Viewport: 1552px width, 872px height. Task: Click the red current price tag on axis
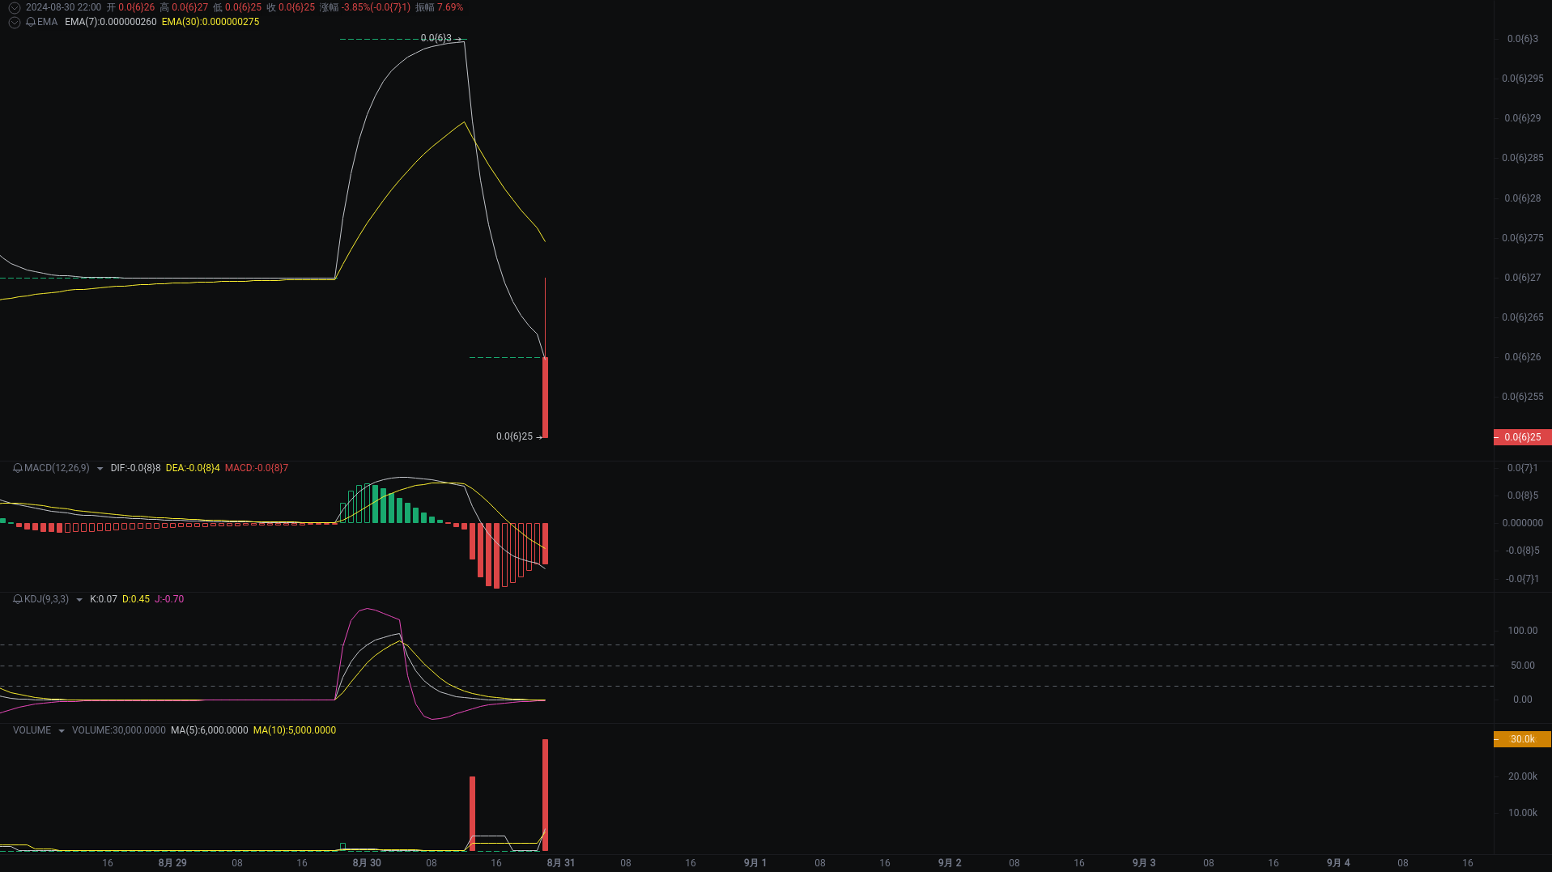[1522, 436]
